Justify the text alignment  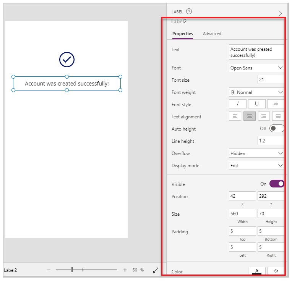click(278, 116)
